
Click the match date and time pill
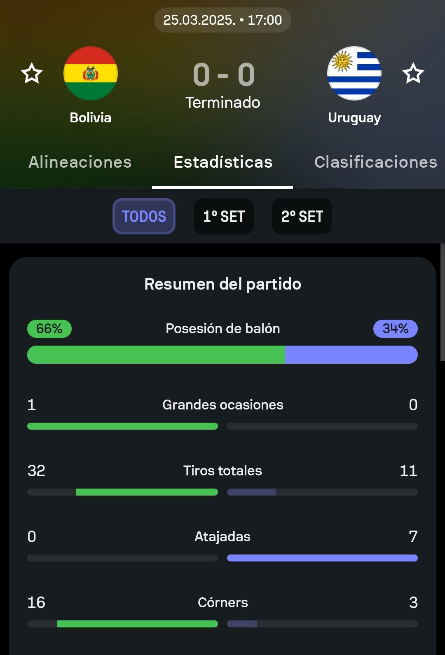pyautogui.click(x=222, y=20)
